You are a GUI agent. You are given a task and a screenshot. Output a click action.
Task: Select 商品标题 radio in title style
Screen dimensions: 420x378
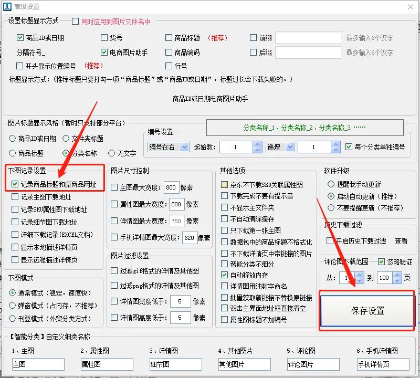click(x=13, y=153)
